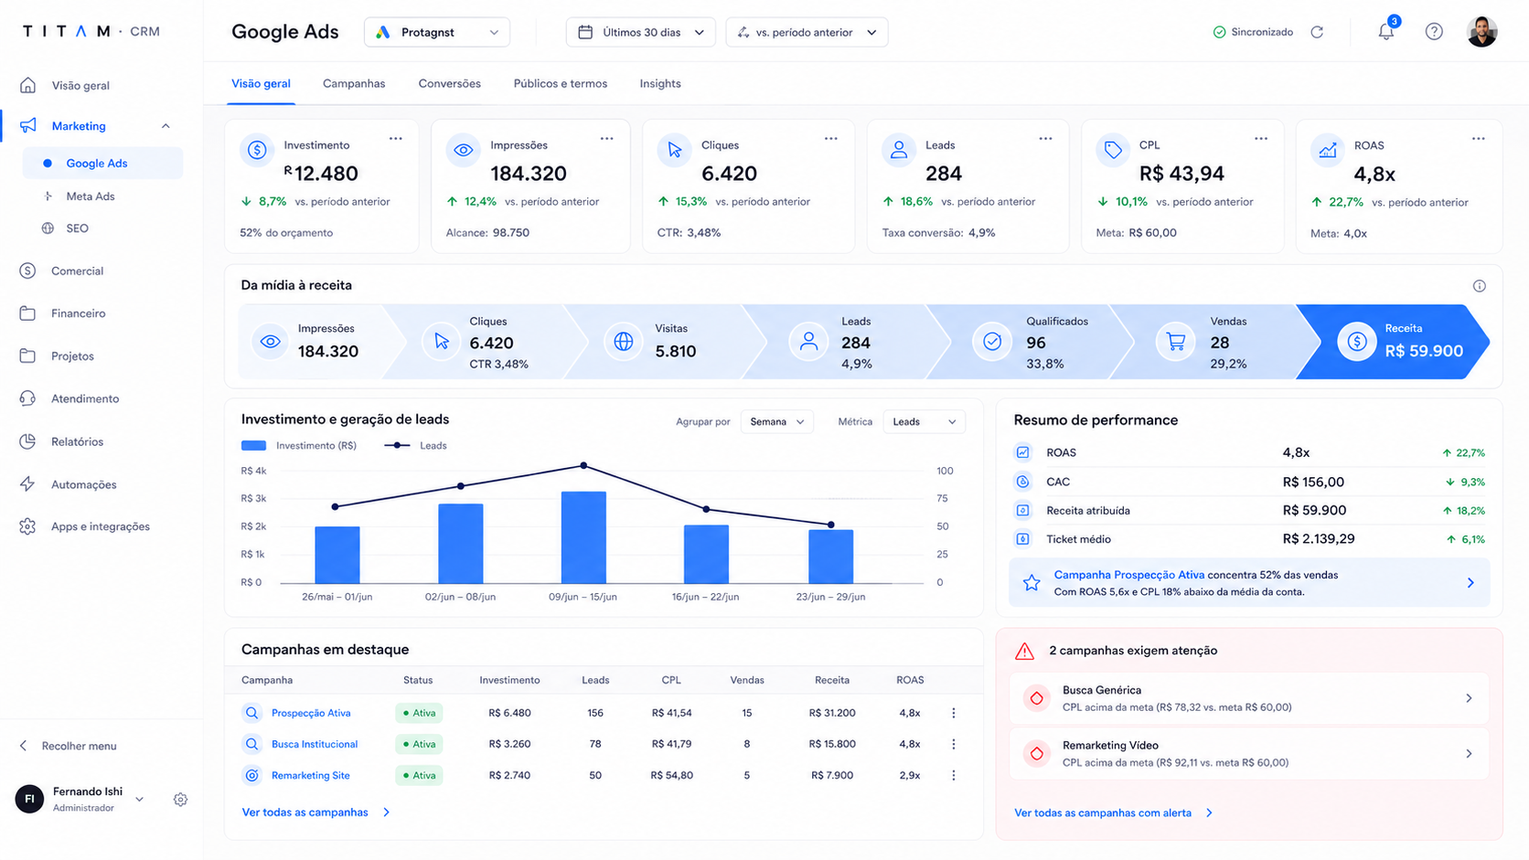Switch to the Públicos e termos tab
The image size is (1529, 860).
[560, 83]
